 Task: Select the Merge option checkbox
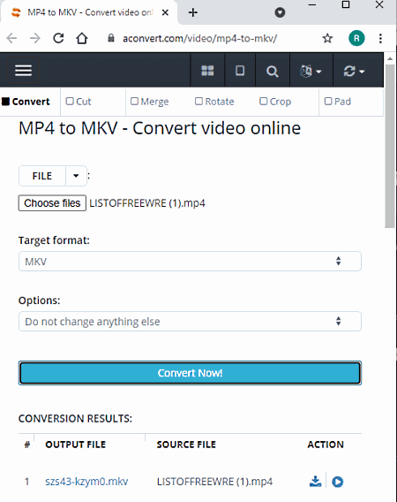(x=150, y=102)
